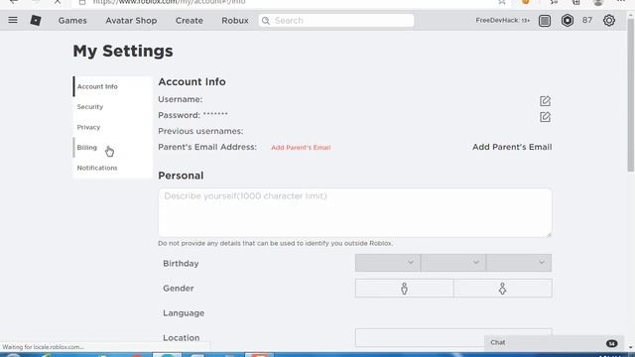Click the Location field
635x357 pixels.
[453, 337]
